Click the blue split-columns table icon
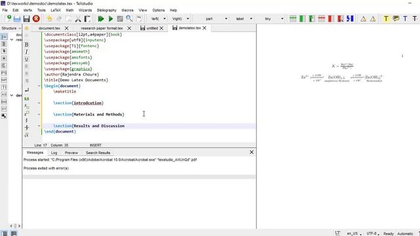 tap(350, 18)
